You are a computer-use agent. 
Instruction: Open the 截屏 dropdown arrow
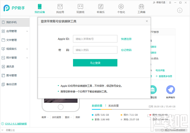tap(48, 117)
